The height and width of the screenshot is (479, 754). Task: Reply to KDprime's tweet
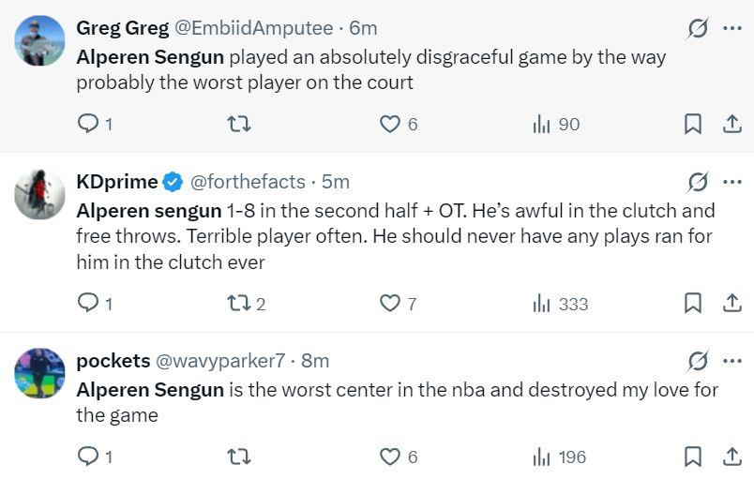click(x=87, y=303)
